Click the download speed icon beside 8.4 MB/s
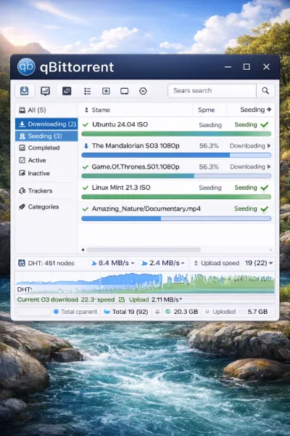Screen dimensions: 290x436 point(92,263)
